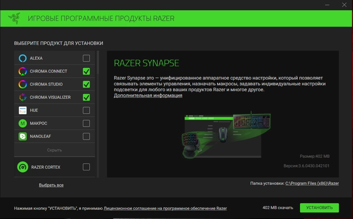Select the RAZER CORTEX label

[46, 167]
